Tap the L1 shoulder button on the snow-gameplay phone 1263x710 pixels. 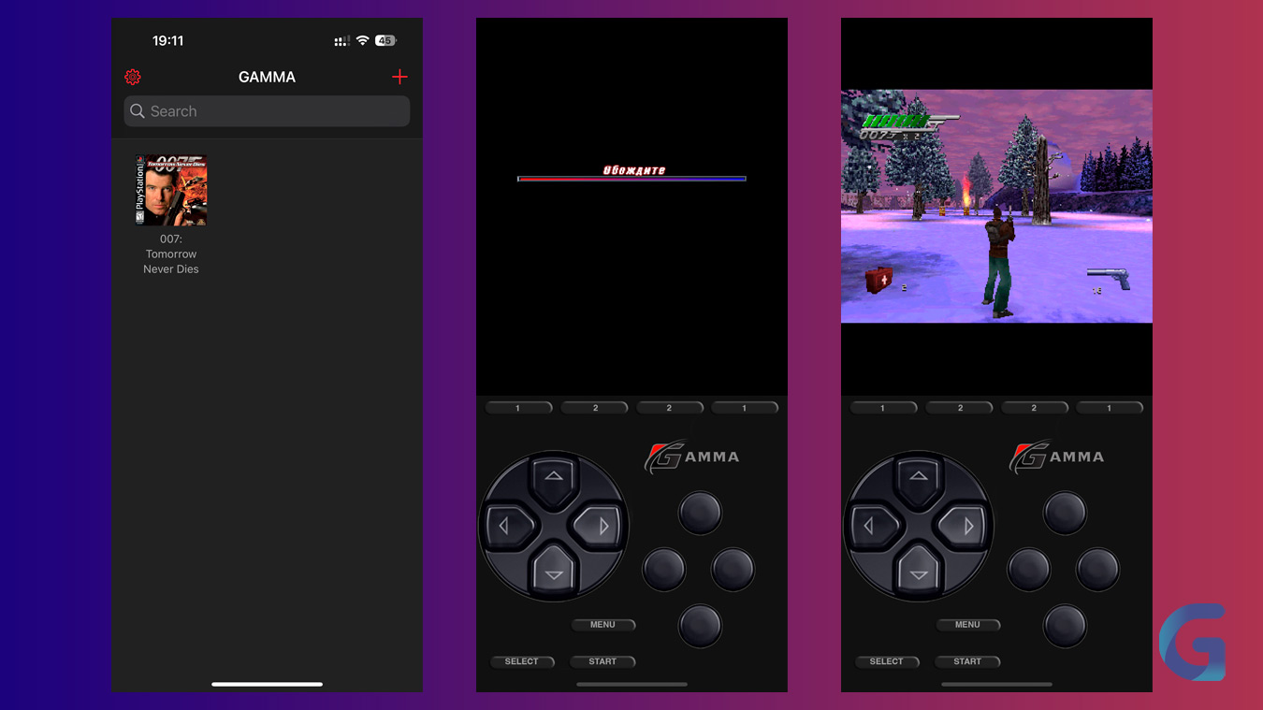pyautogui.click(x=883, y=408)
